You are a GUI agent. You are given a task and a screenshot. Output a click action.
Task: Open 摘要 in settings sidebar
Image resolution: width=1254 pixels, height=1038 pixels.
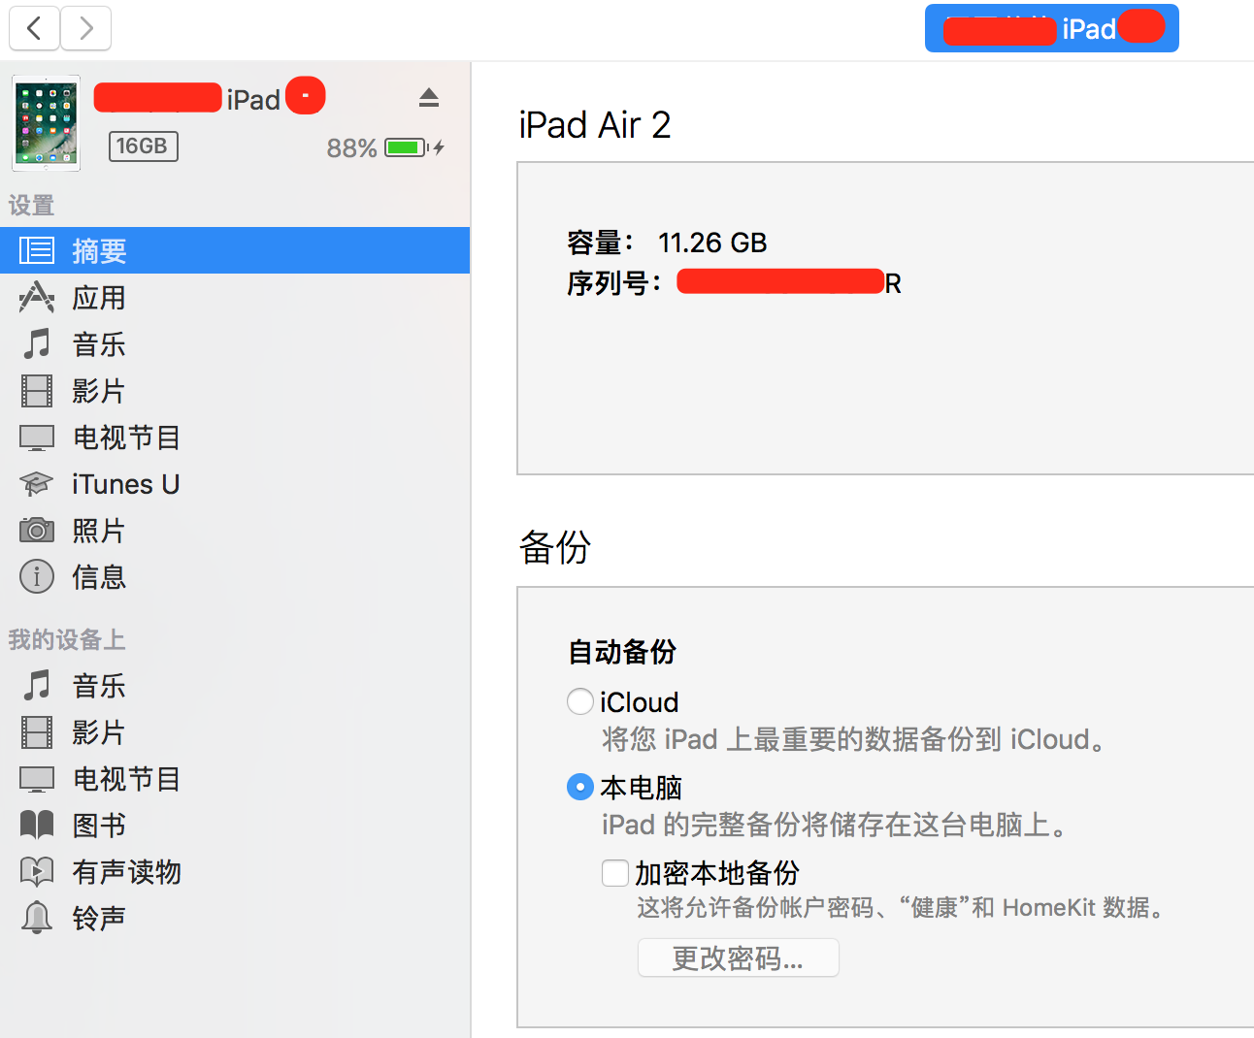[235, 250]
